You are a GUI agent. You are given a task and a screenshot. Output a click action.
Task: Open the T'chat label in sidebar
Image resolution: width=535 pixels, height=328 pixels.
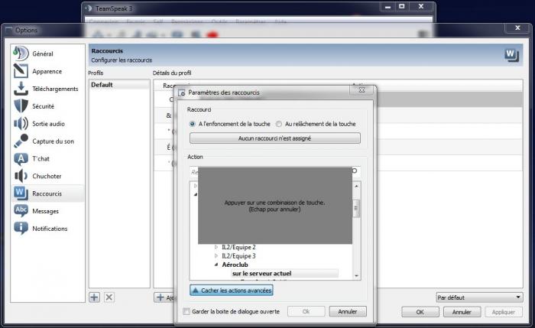[41, 159]
